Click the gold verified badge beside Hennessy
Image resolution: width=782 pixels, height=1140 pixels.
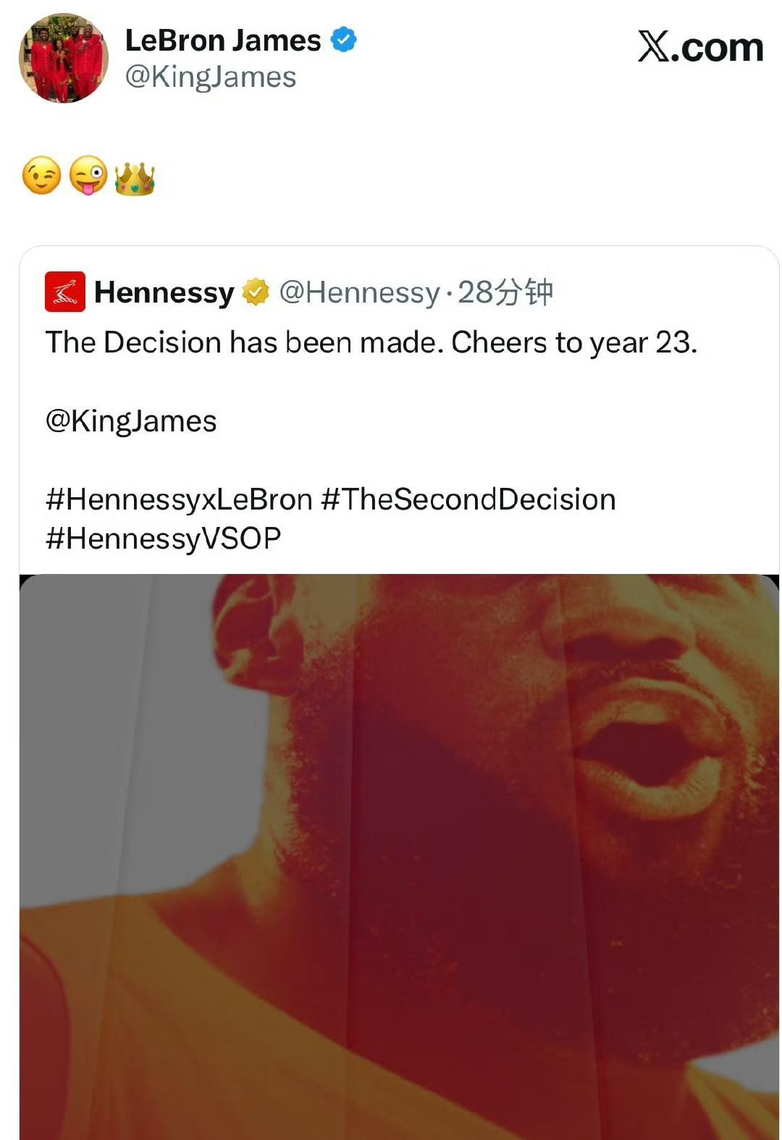tap(256, 292)
